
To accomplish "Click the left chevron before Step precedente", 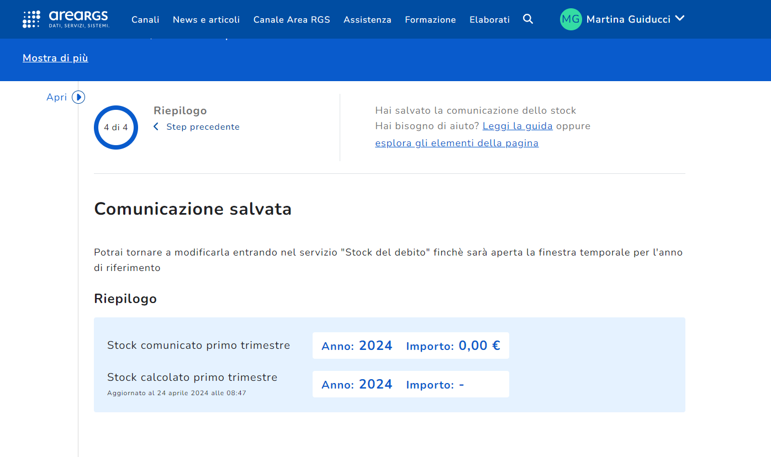I will pos(156,127).
